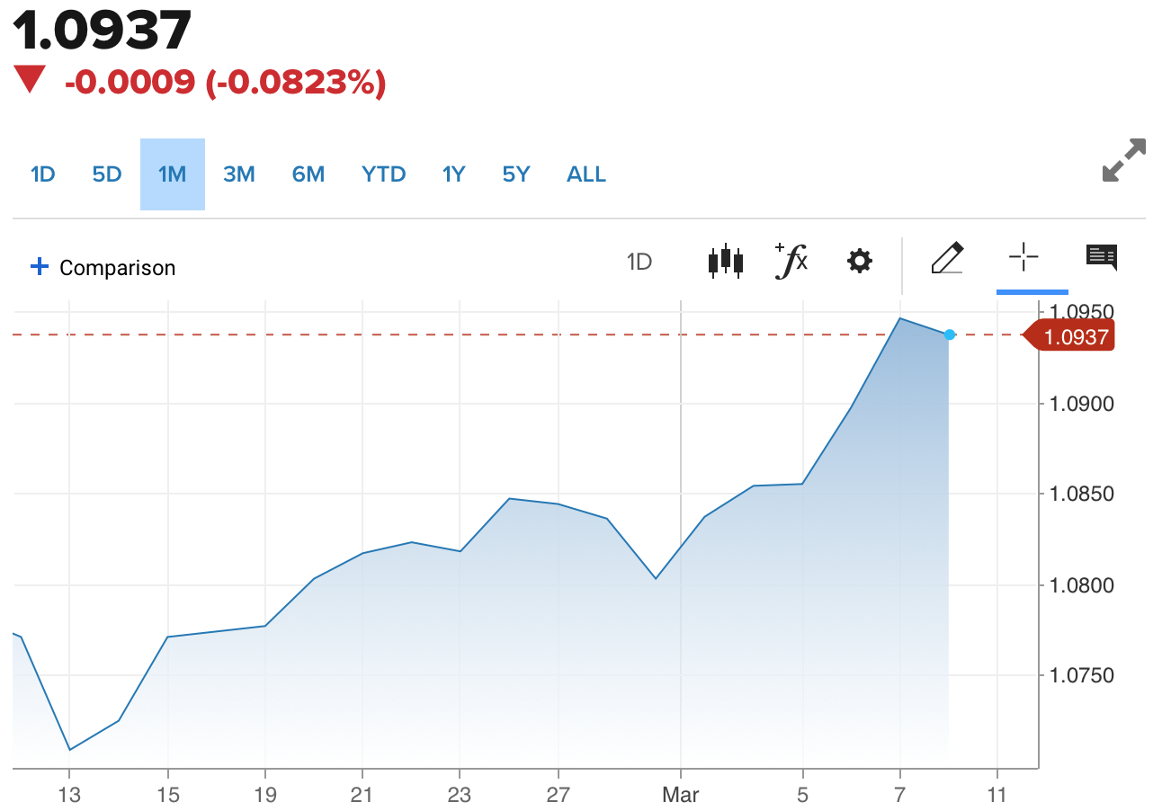Switch to the 3M range
Viewport: 1162px width, 811px height.
tap(239, 174)
